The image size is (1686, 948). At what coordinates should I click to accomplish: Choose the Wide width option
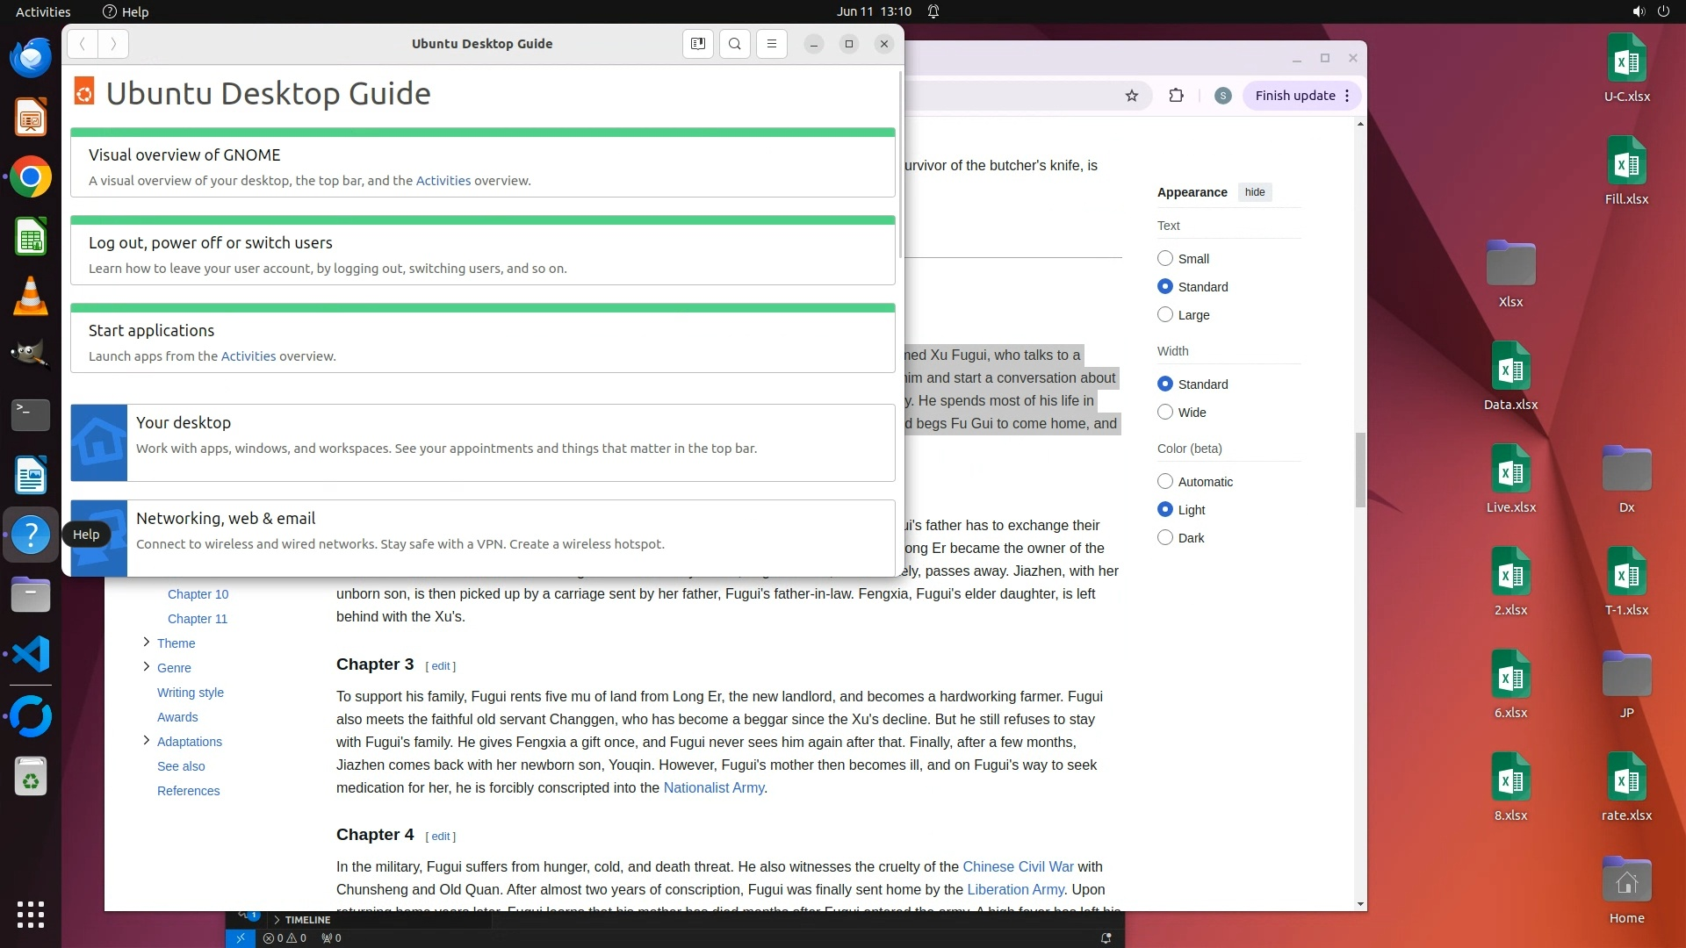(1165, 412)
